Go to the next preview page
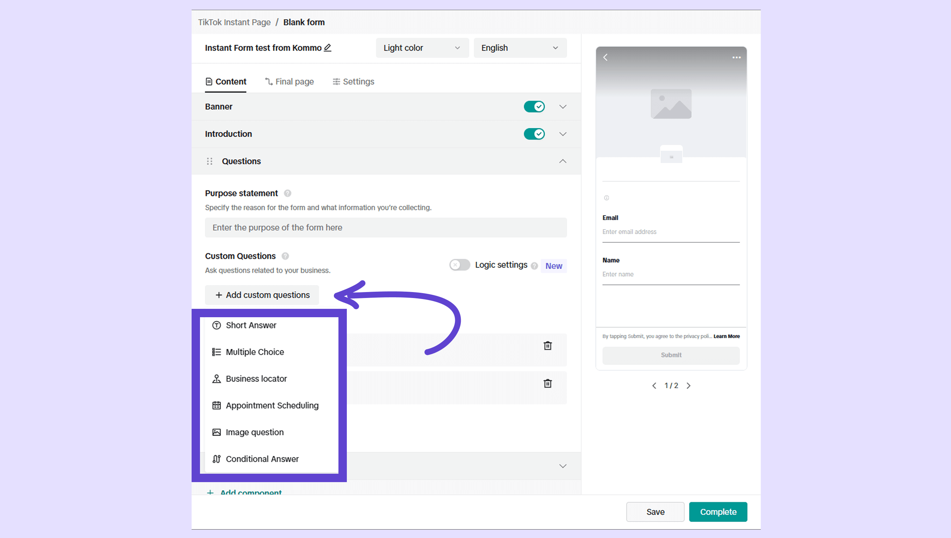Screen dimensions: 951x538 tap(688, 385)
